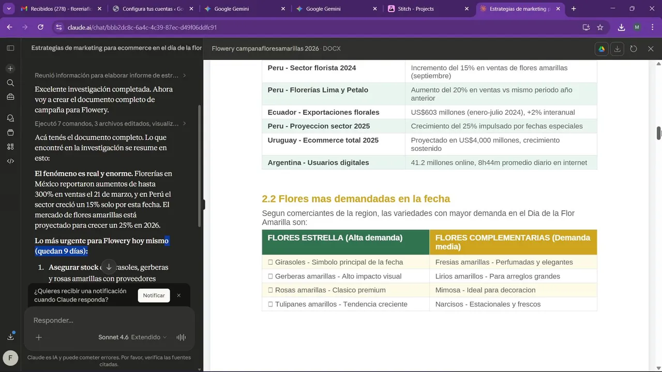This screenshot has height=372, width=662.
Task: Download the Flowery DOCX file from the document panel
Action: (617, 49)
